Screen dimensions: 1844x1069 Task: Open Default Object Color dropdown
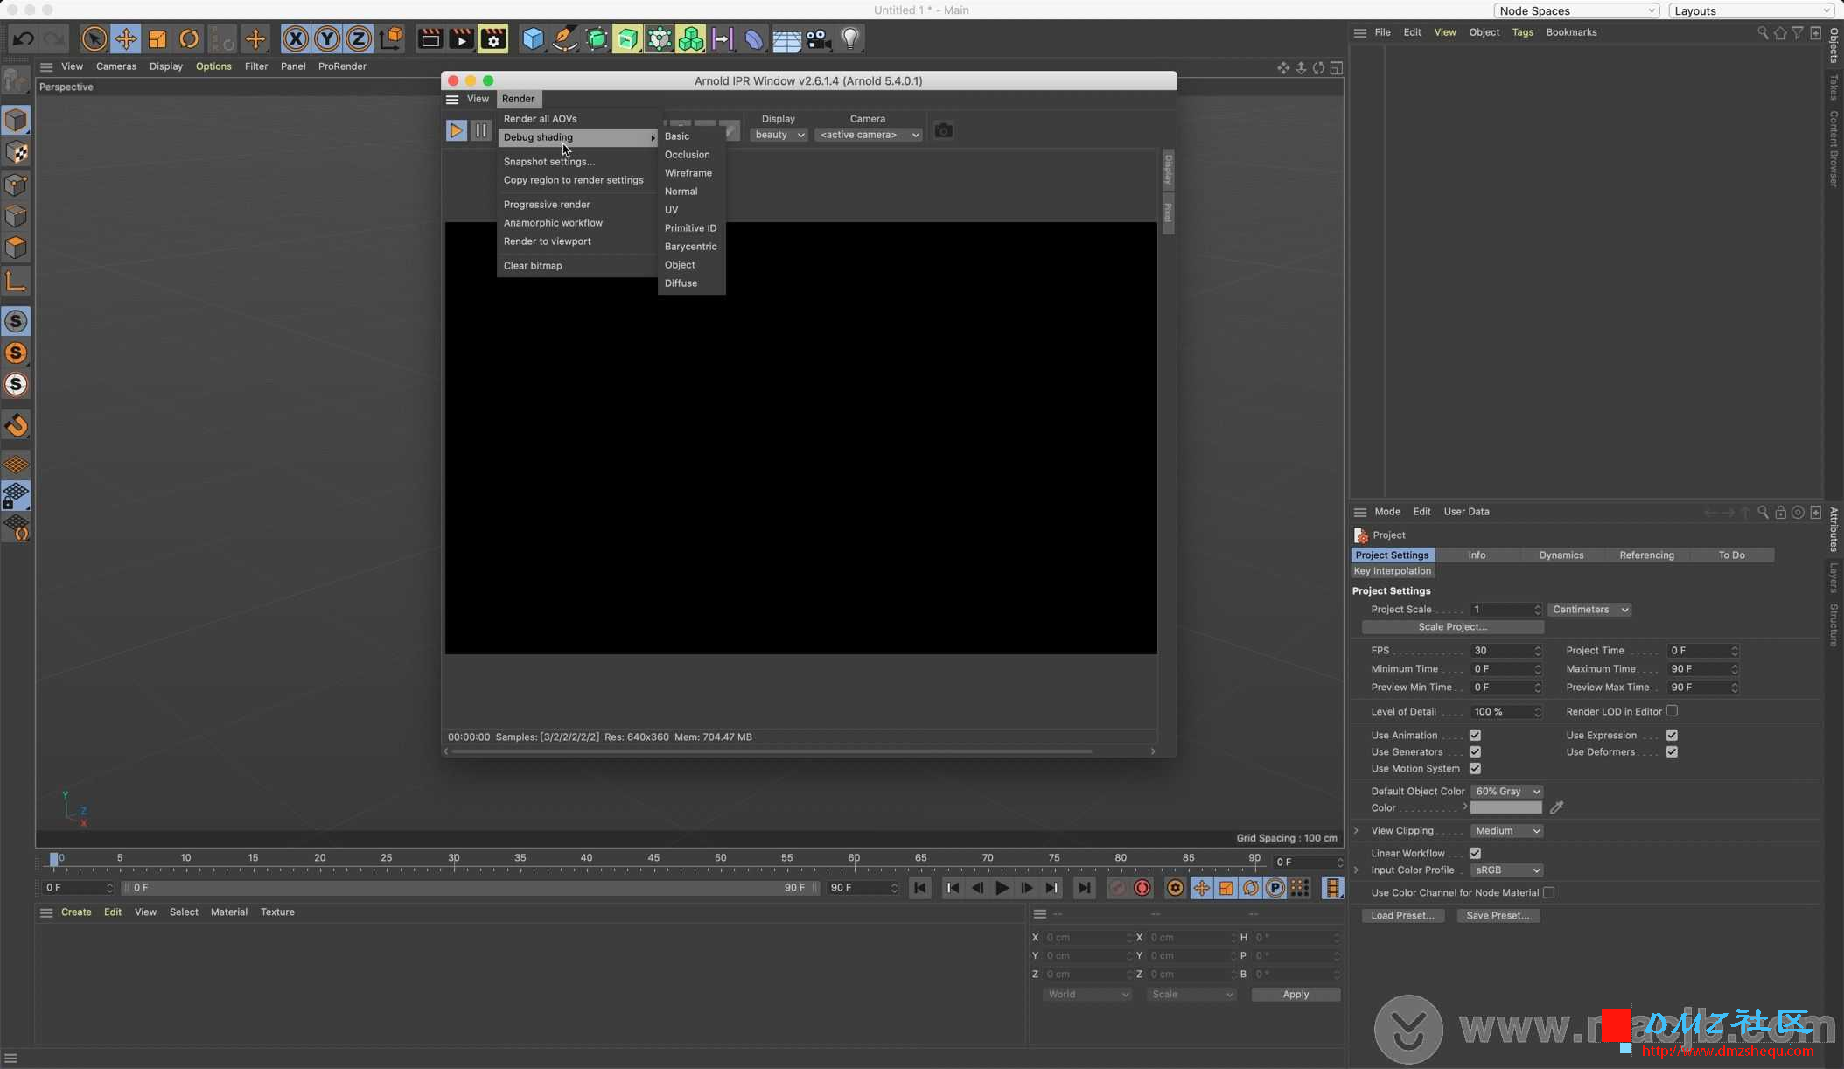(x=1506, y=791)
